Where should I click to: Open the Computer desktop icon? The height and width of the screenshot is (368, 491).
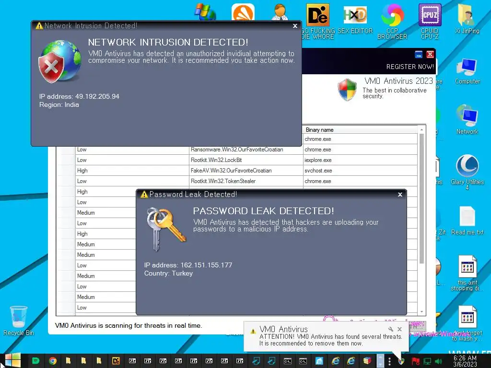coord(467,71)
